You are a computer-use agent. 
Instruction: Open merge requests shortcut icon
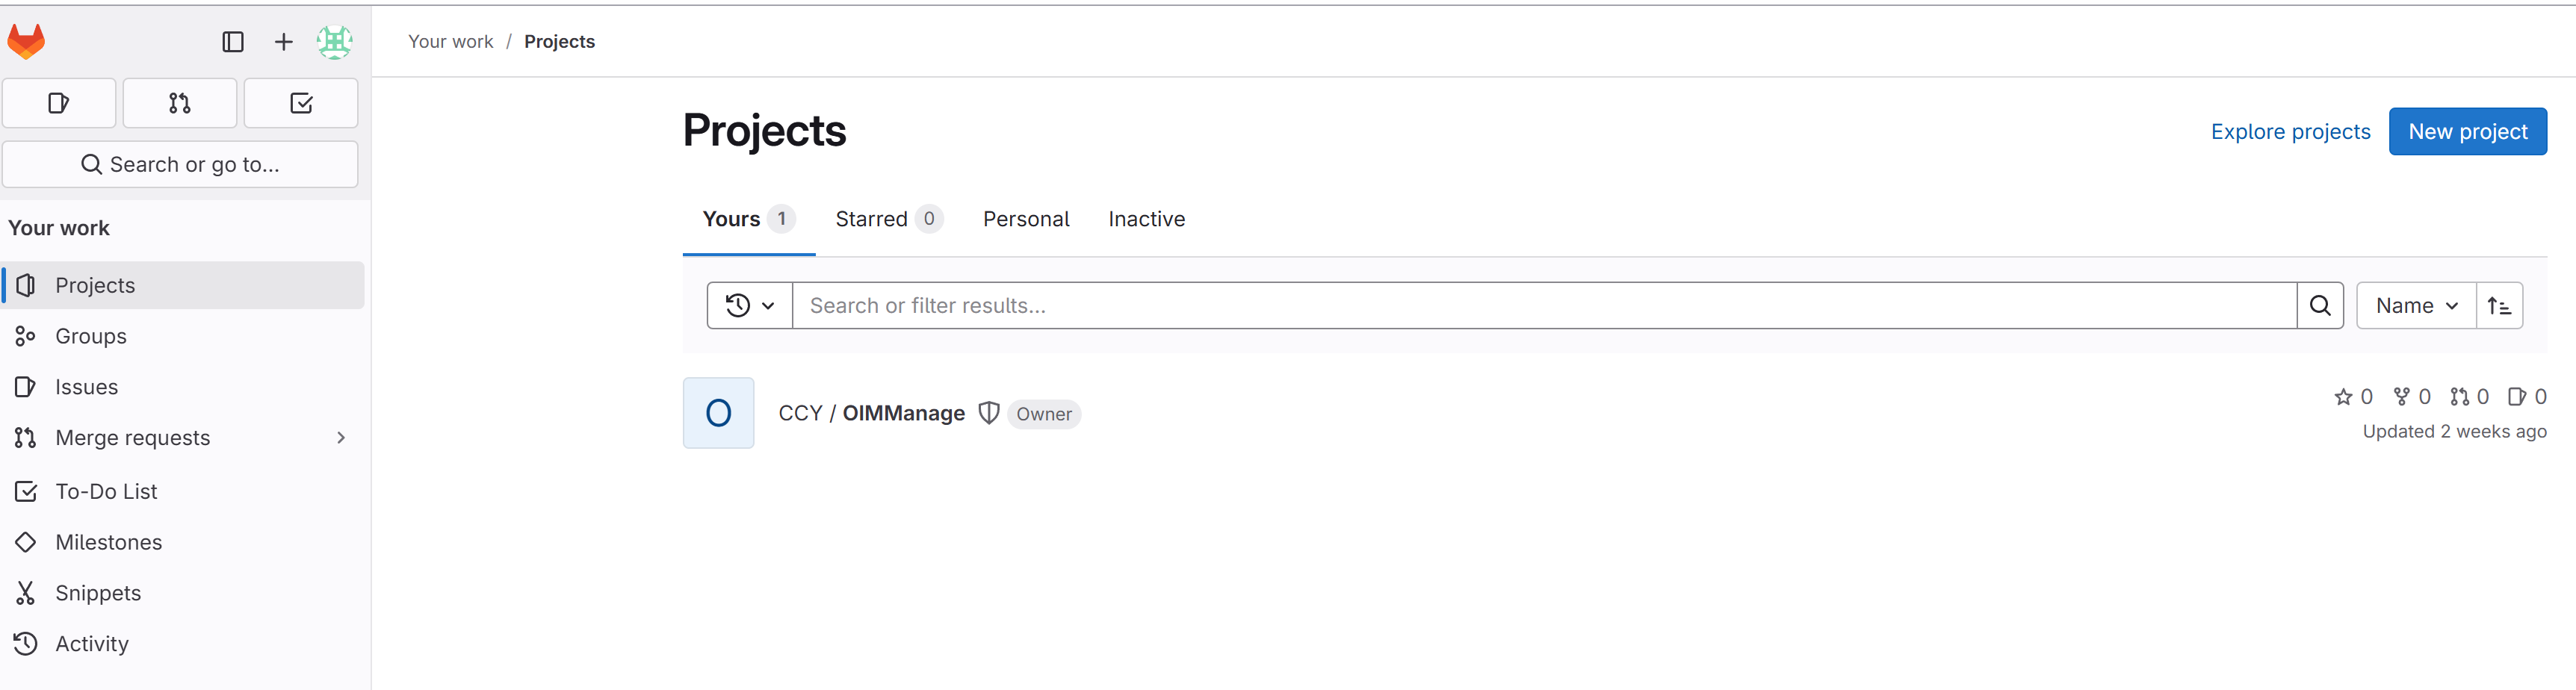[180, 103]
